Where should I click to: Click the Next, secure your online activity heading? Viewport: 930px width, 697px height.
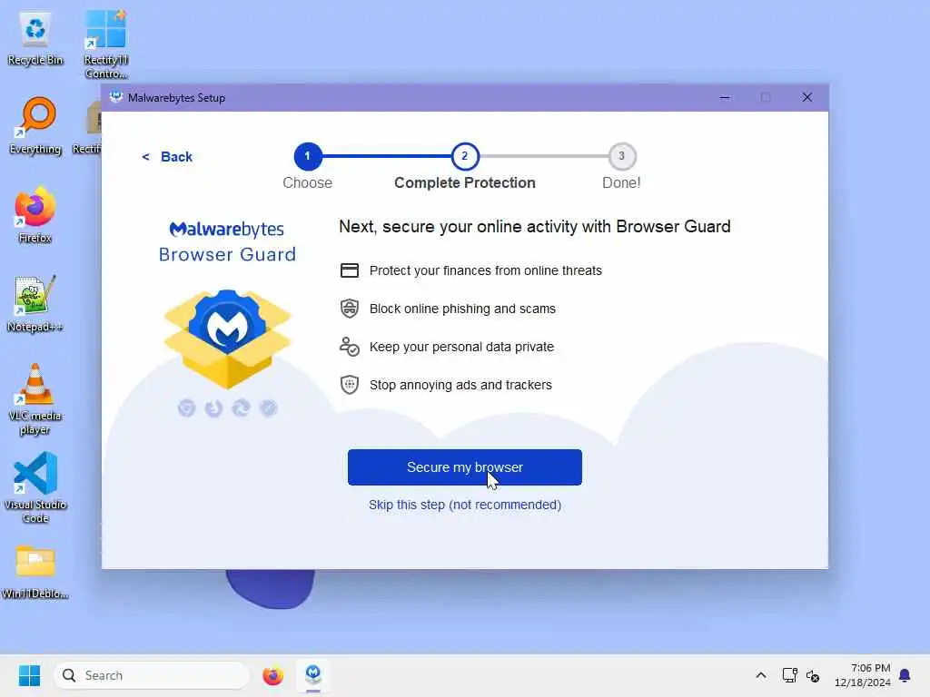(x=534, y=226)
